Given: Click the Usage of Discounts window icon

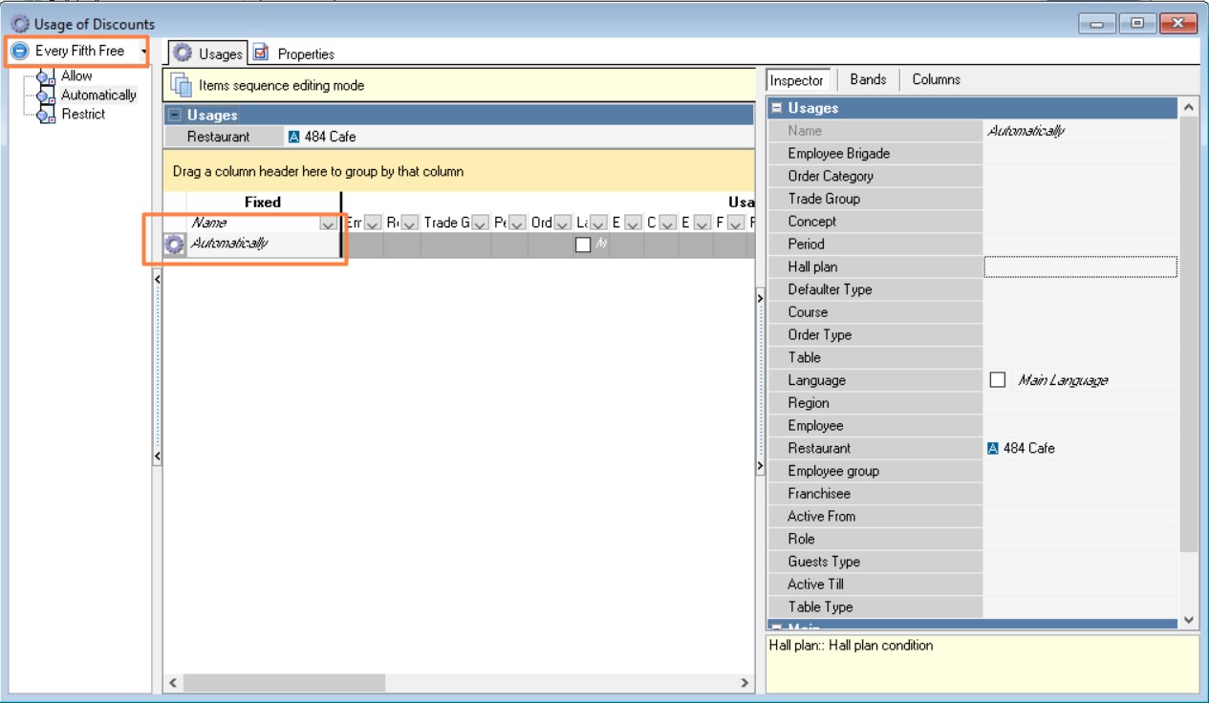Looking at the screenshot, I should [x=19, y=24].
